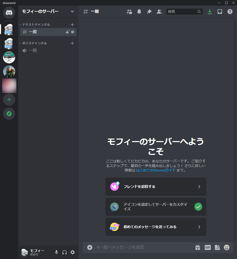The height and width of the screenshot is (259, 237).
Task: Open the はじめてのDiscordガイド link
Action: pyautogui.click(x=156, y=170)
